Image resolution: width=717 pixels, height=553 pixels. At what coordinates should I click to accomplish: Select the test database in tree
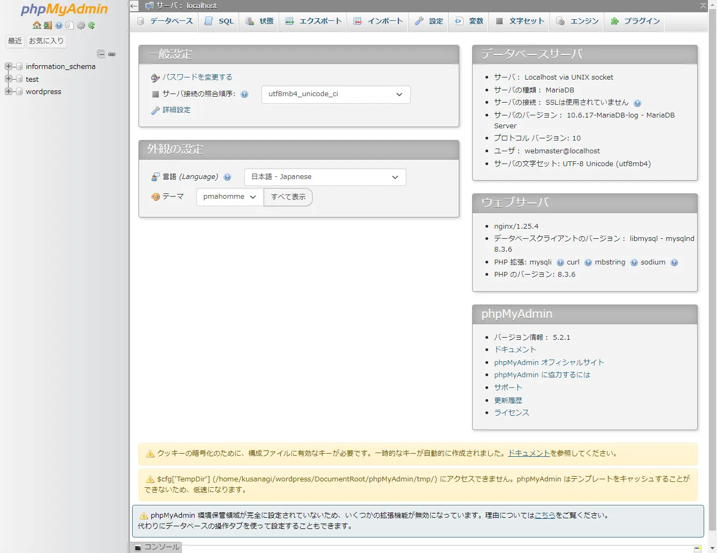pyautogui.click(x=32, y=79)
